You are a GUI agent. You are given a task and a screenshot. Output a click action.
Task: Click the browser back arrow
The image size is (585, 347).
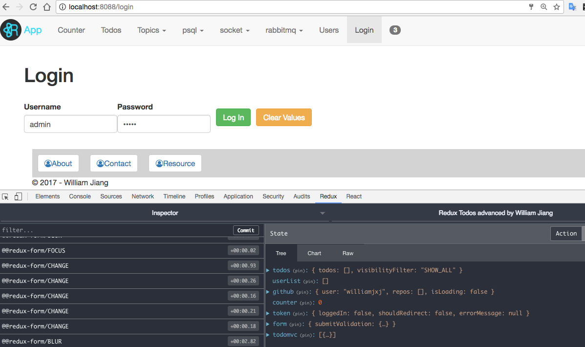6,7
